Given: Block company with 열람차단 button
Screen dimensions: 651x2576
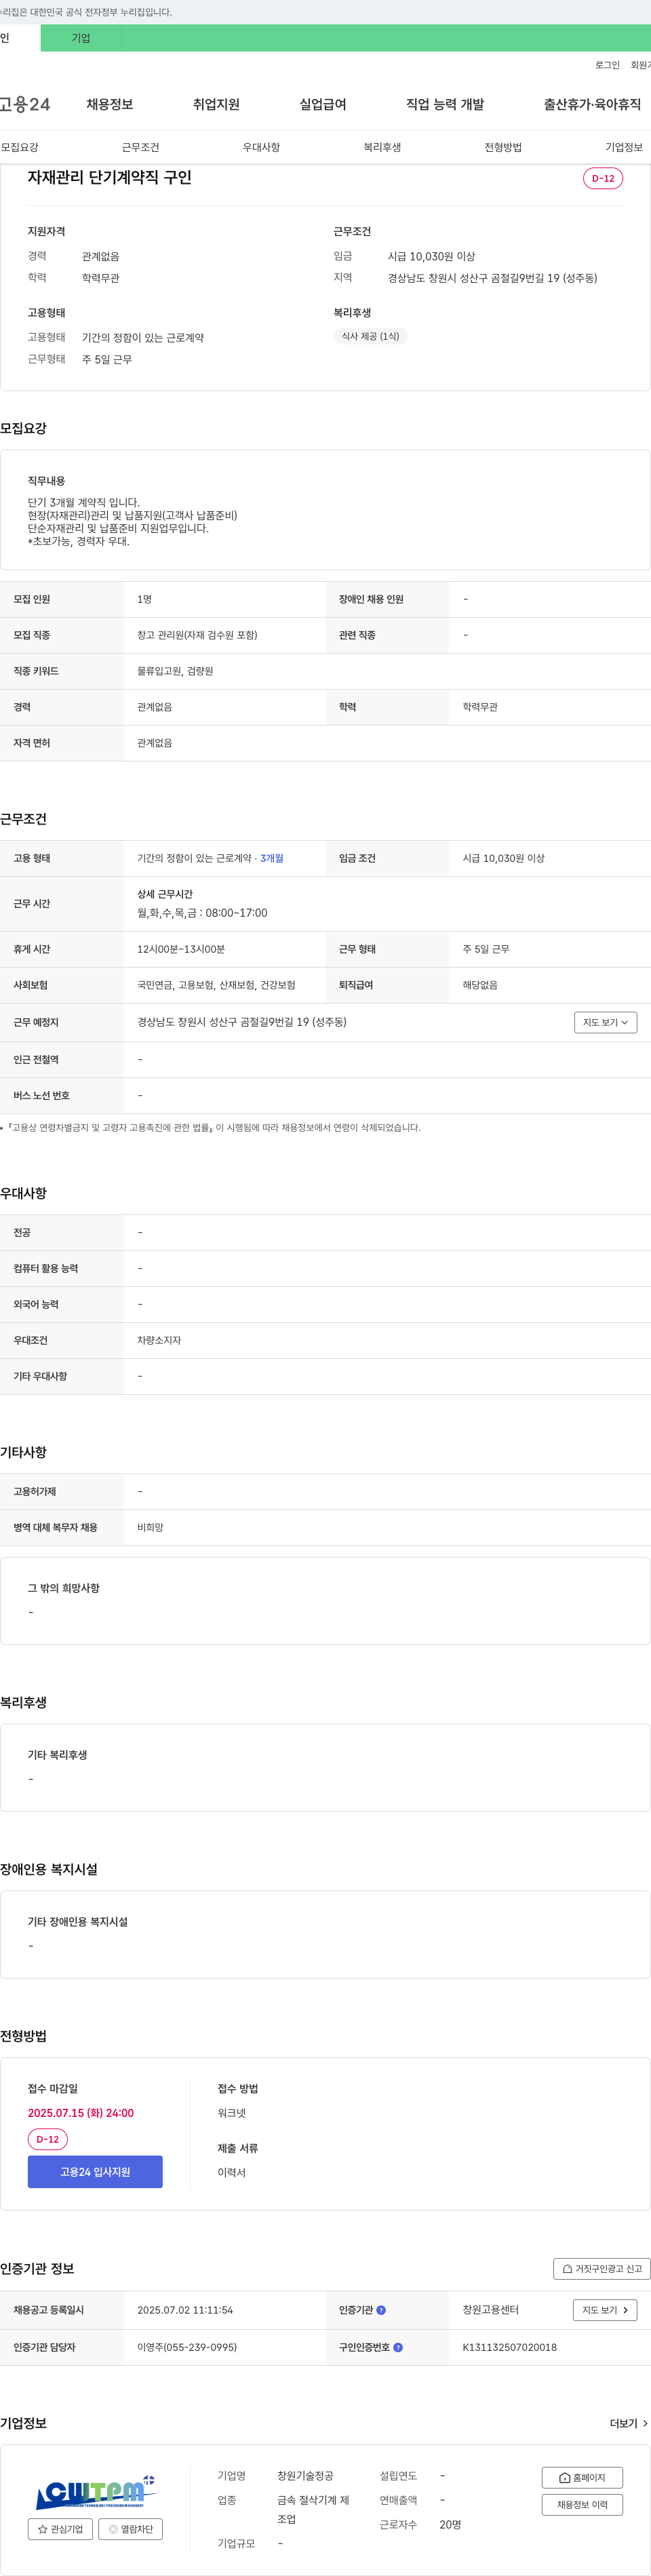Looking at the screenshot, I should (x=130, y=2529).
